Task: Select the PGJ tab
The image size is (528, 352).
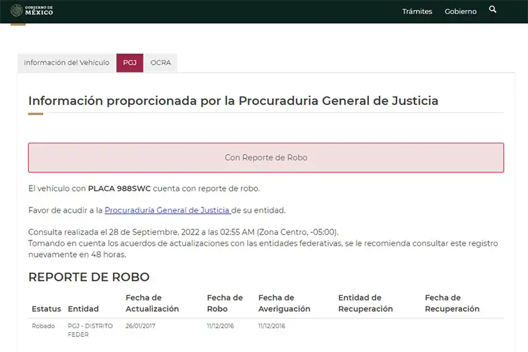Action: pyautogui.click(x=129, y=63)
